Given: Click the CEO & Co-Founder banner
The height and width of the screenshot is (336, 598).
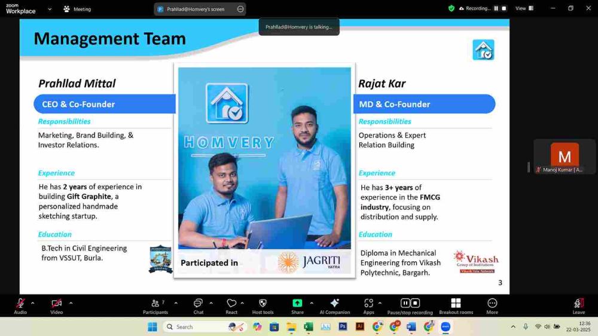Looking at the screenshot, I should tap(105, 104).
